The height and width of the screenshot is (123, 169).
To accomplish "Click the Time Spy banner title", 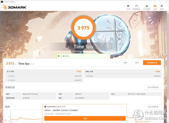I will [83, 47].
